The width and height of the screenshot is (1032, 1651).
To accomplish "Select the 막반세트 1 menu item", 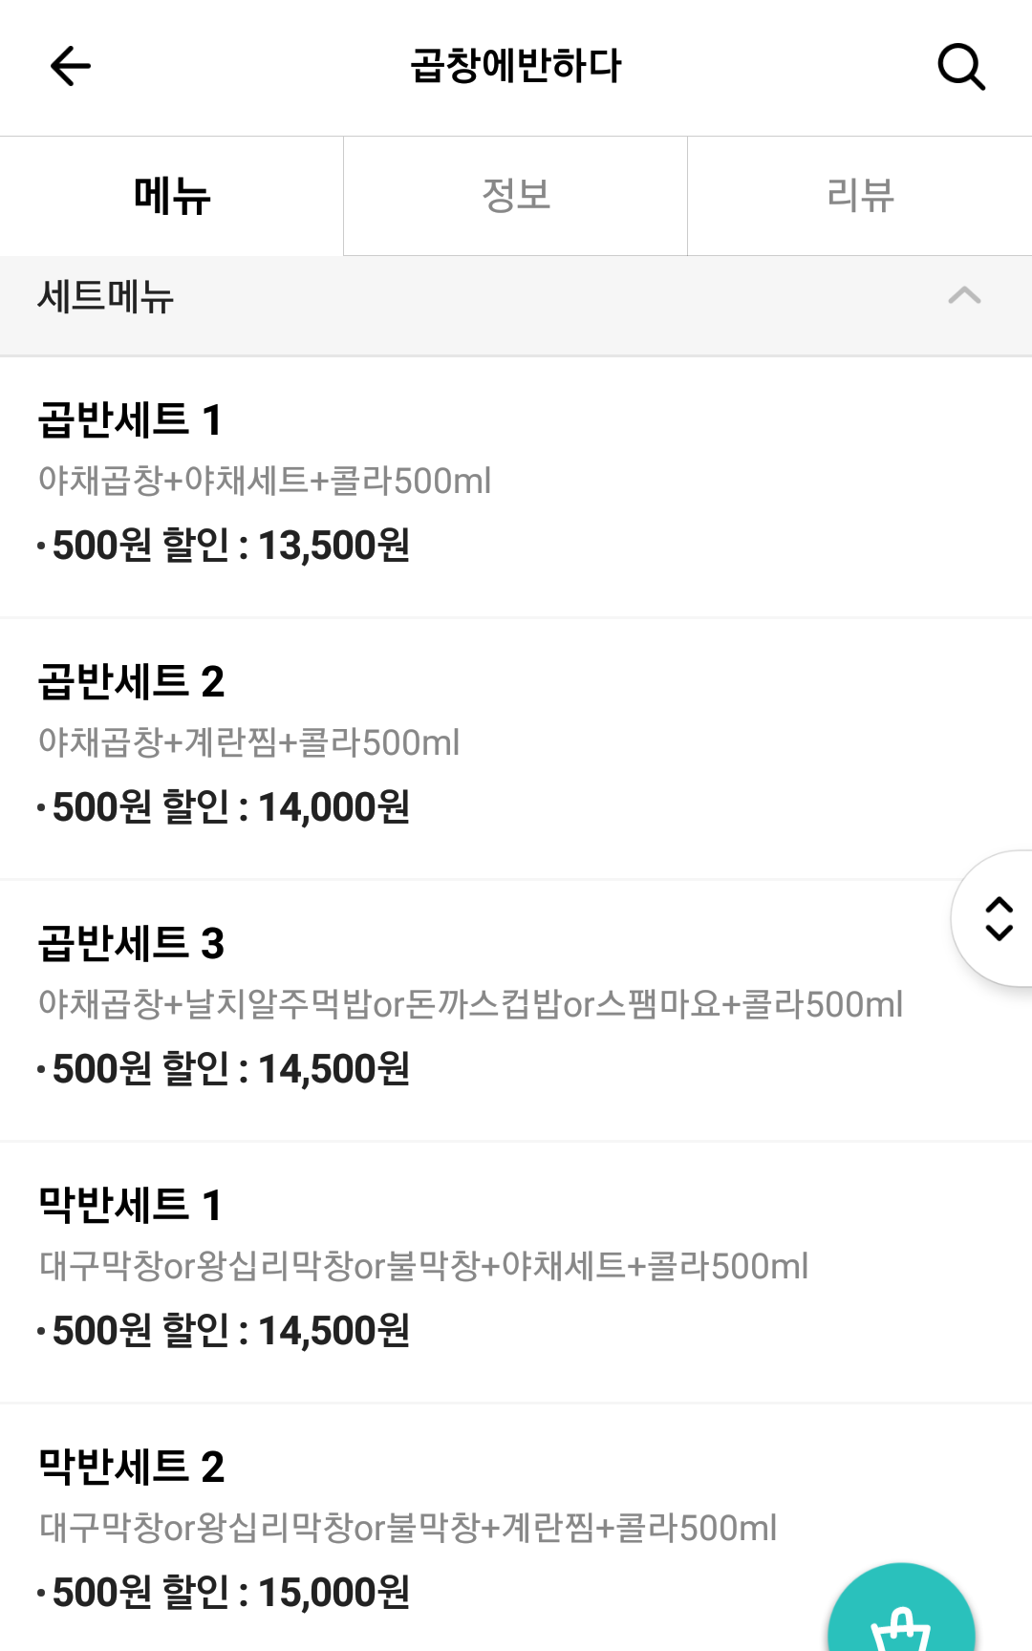I will (x=131, y=1206).
